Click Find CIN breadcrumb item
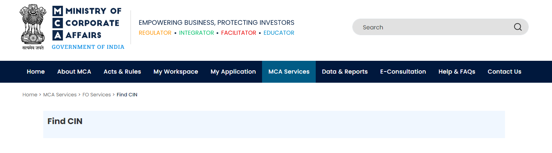The width and height of the screenshot is (552, 153). coord(127,95)
